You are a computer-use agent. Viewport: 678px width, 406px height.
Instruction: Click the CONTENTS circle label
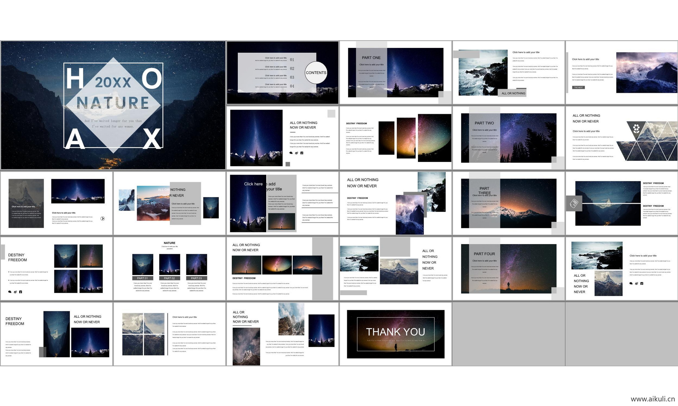(x=316, y=73)
